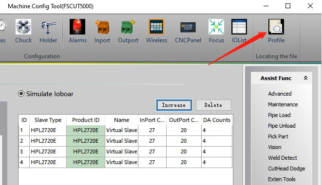The height and width of the screenshot is (185, 322).
Task: Open the Outport settings
Action: [x=128, y=31]
